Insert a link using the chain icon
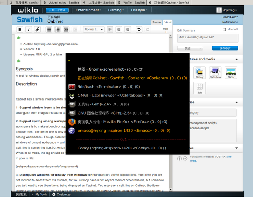Viewport: 253px width, 197px height. coord(37,30)
